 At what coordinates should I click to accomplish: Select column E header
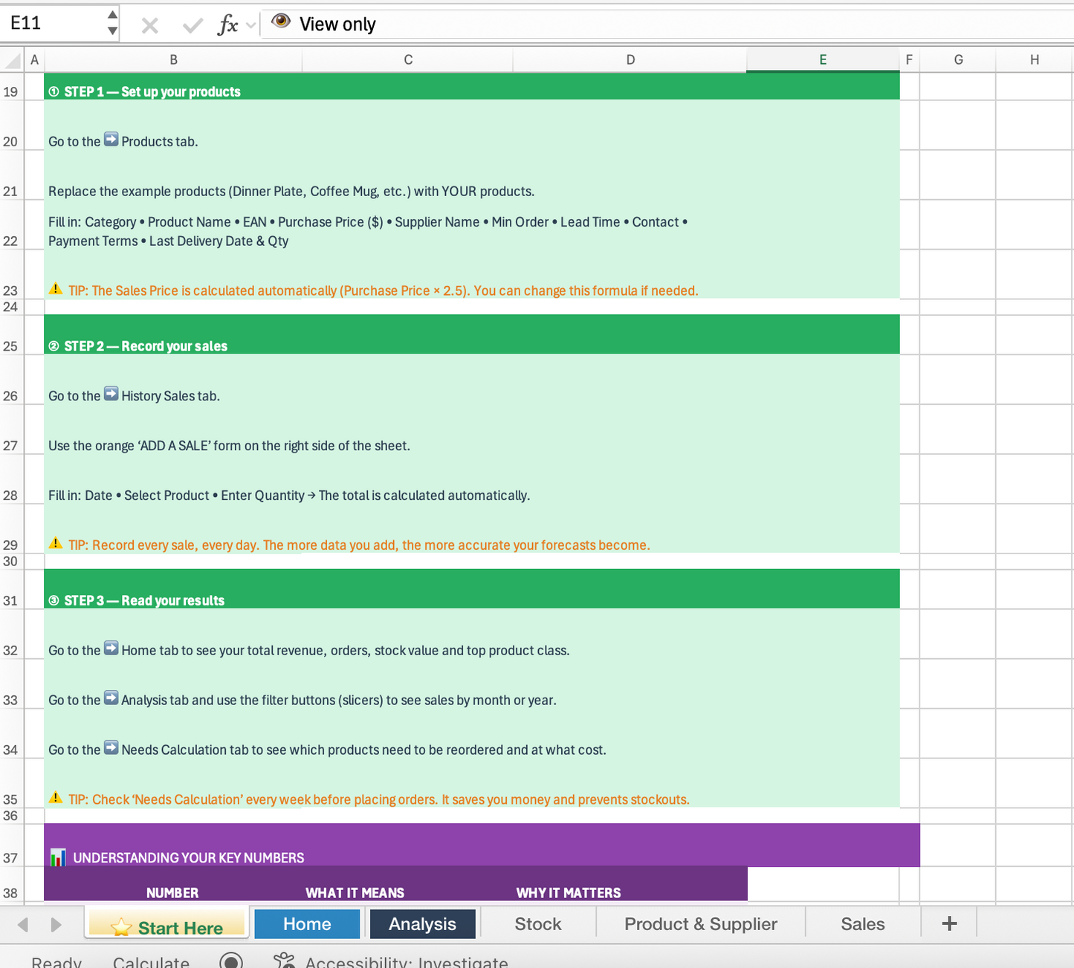(x=823, y=60)
